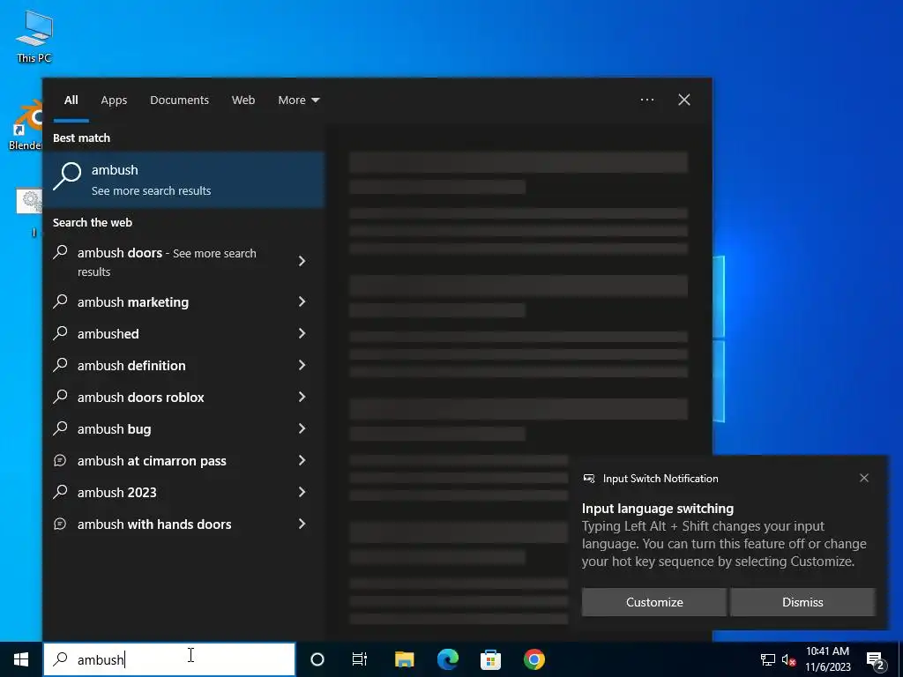Screen dimensions: 903x677
Task: Click the Input Switch Notification keyboard icon
Action: [x=588, y=479]
